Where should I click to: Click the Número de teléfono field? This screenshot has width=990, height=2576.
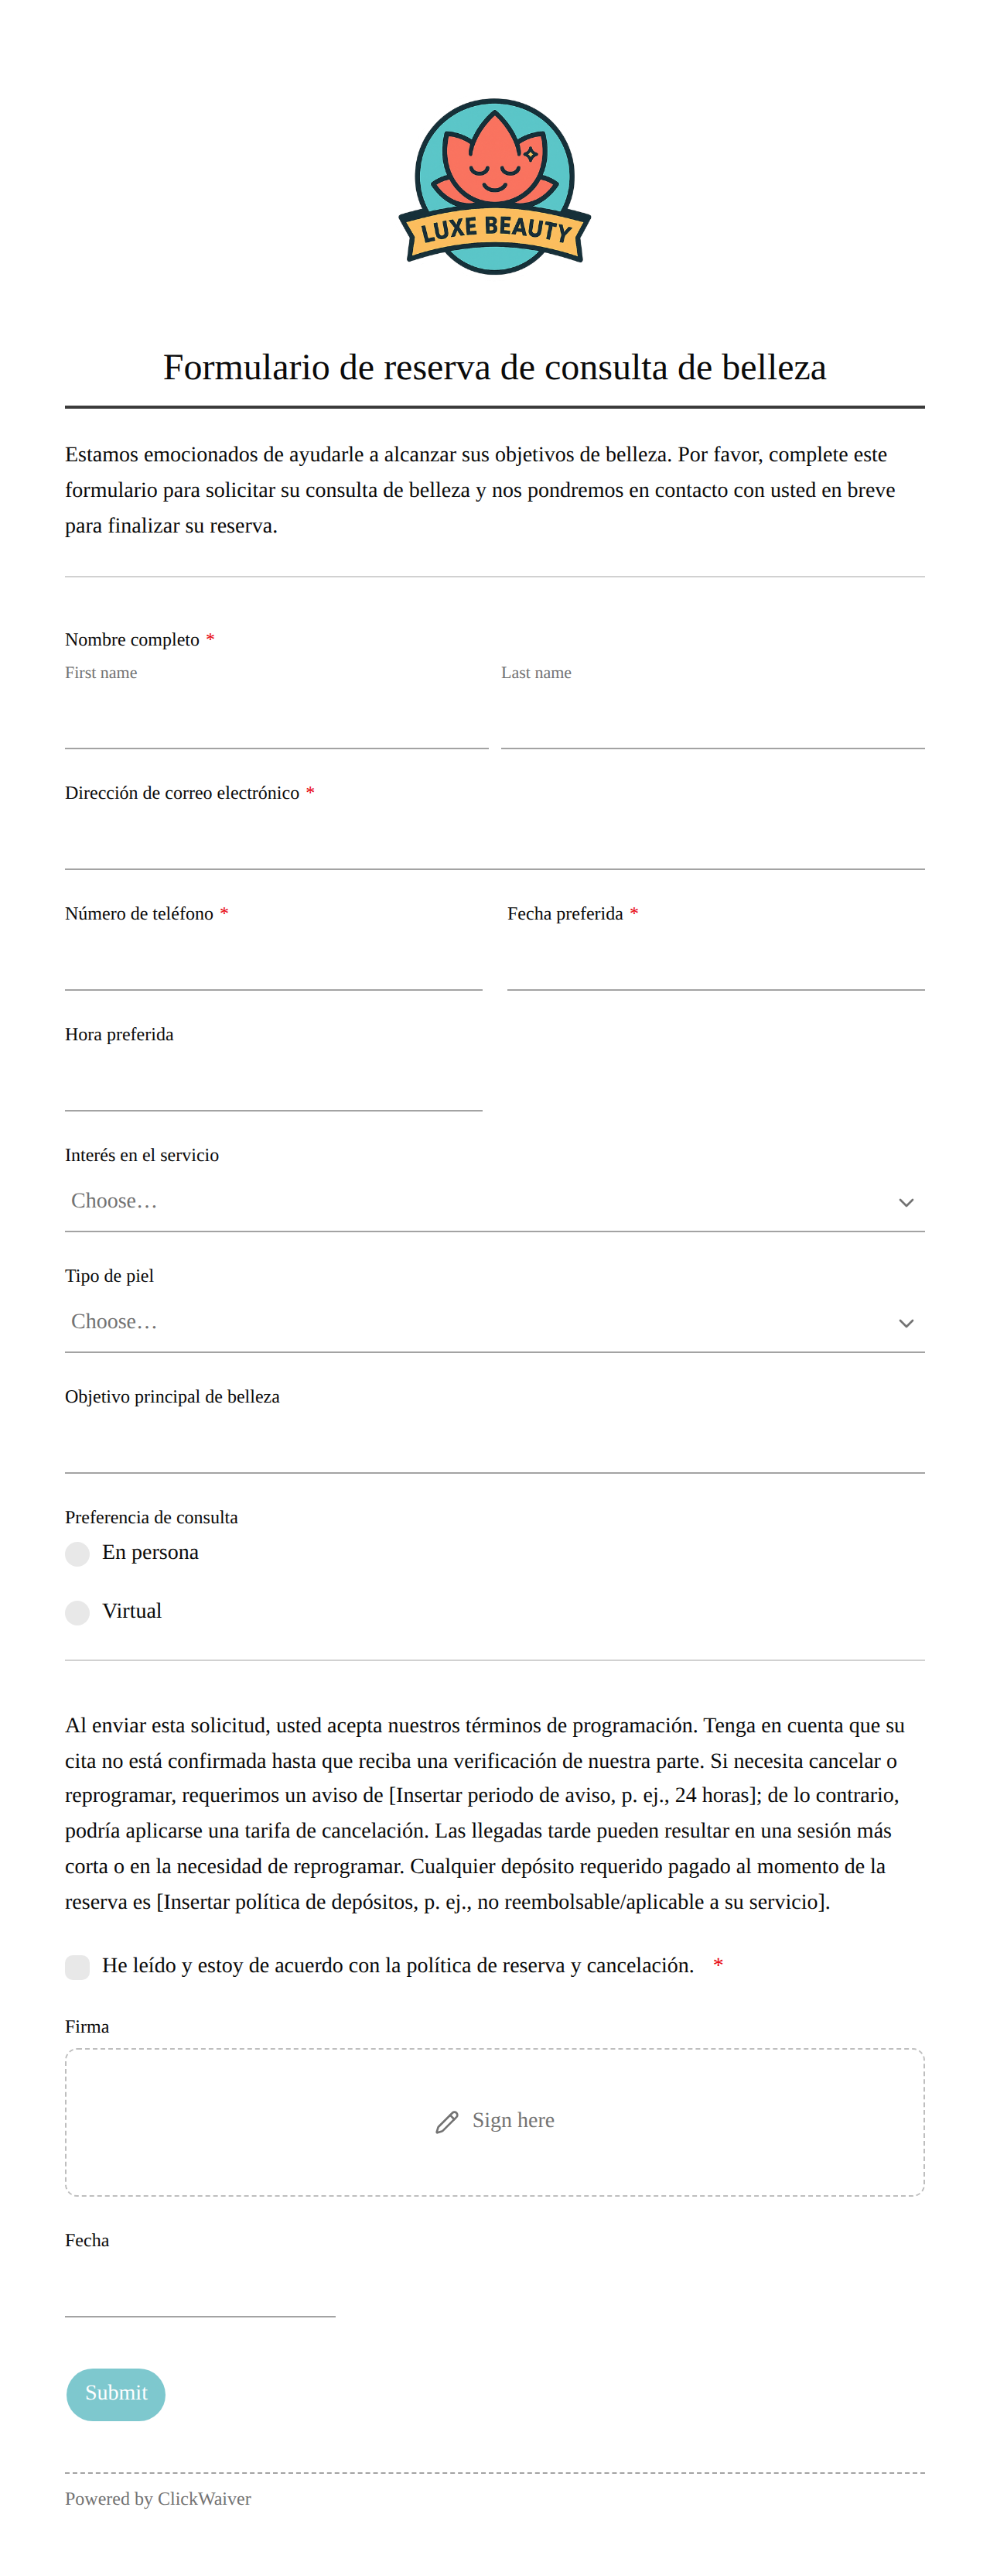pos(274,962)
